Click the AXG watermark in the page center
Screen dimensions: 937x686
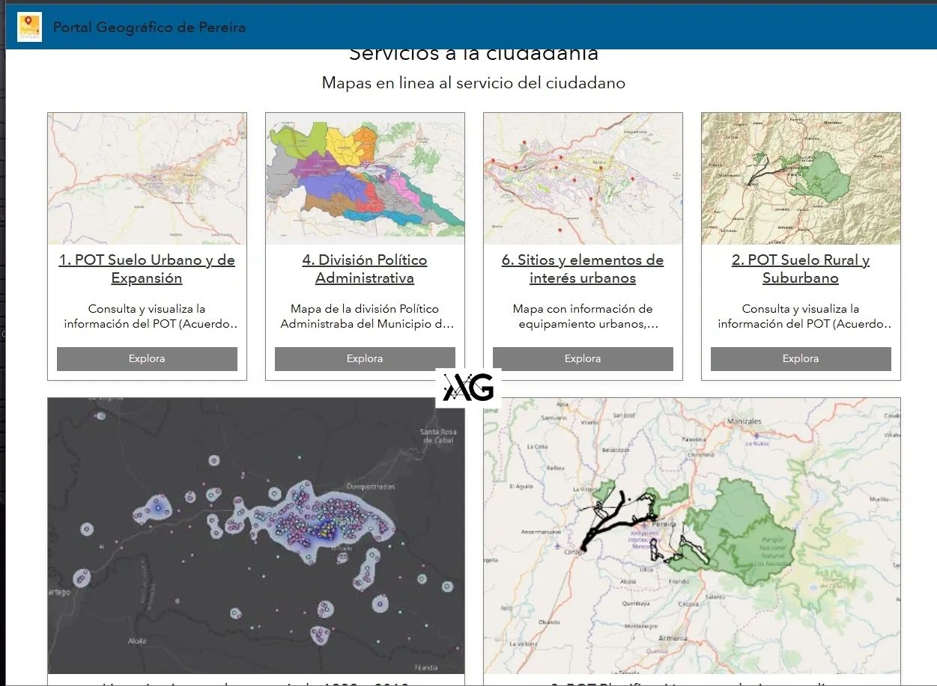(x=468, y=387)
